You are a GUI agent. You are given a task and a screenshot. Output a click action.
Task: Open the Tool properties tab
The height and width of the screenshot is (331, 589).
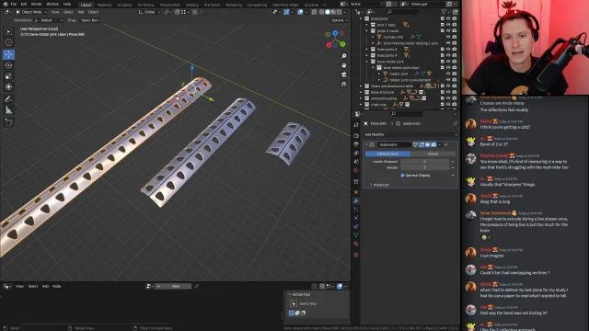tap(356, 125)
